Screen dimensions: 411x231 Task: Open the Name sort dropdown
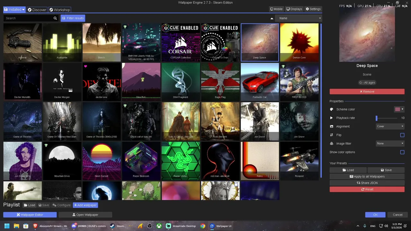pyautogui.click(x=299, y=18)
